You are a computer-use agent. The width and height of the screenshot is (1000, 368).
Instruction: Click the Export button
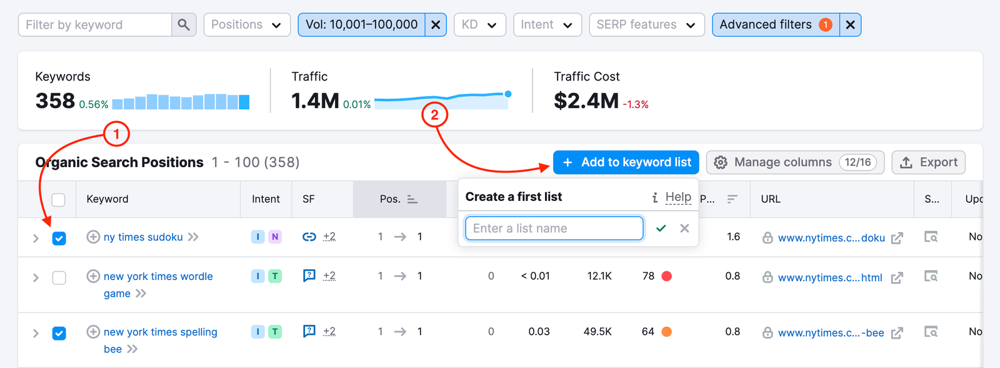[928, 162]
